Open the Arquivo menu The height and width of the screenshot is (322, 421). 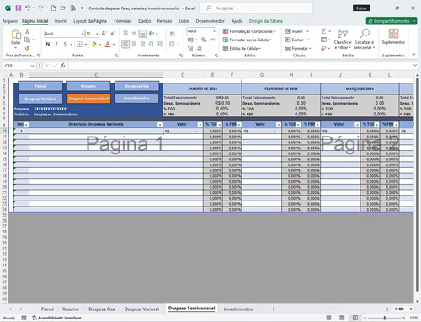coord(10,21)
